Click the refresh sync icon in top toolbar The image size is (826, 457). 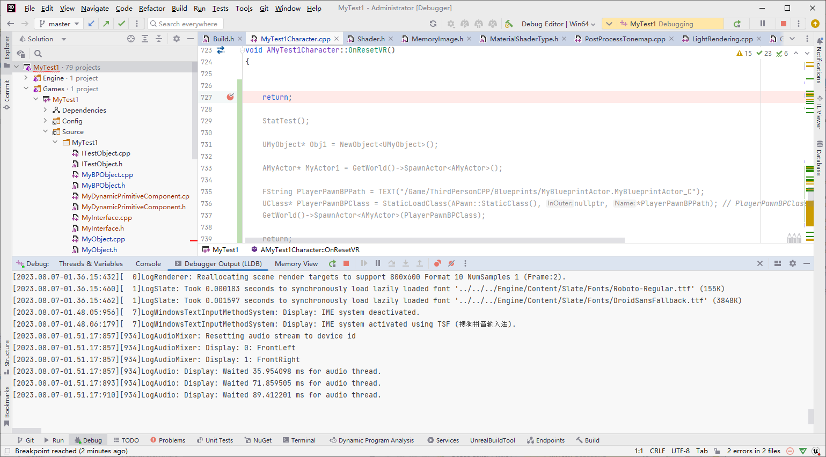tap(433, 24)
